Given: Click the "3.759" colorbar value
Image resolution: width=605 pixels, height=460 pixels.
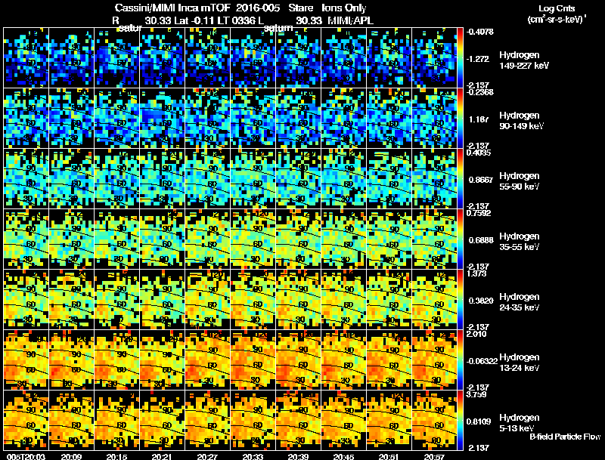Looking at the screenshot, I should click(x=476, y=395).
